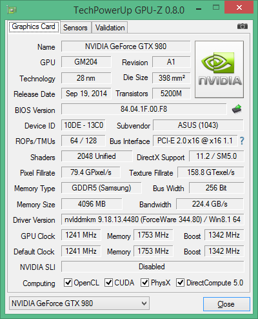This screenshot has width=258, height=319.
Task: Select Memory Type value GDDR5 (Samsung)
Action: coord(101,188)
